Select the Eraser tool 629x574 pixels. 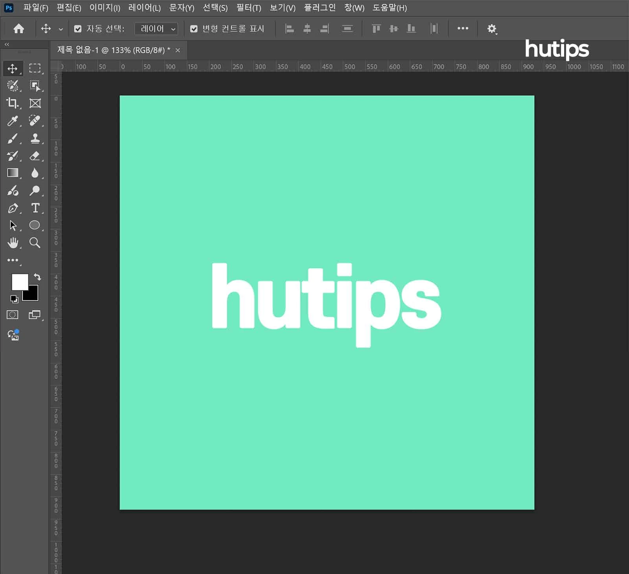35,156
